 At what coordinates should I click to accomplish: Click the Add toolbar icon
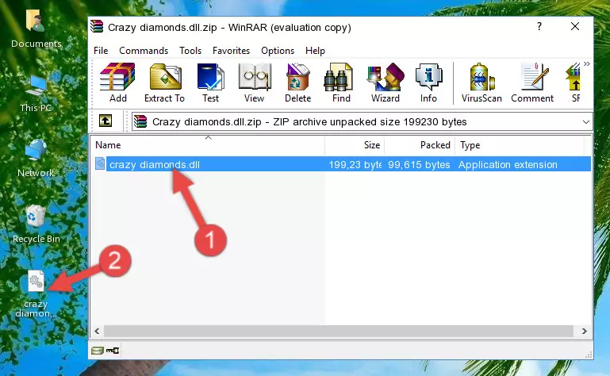(x=117, y=82)
